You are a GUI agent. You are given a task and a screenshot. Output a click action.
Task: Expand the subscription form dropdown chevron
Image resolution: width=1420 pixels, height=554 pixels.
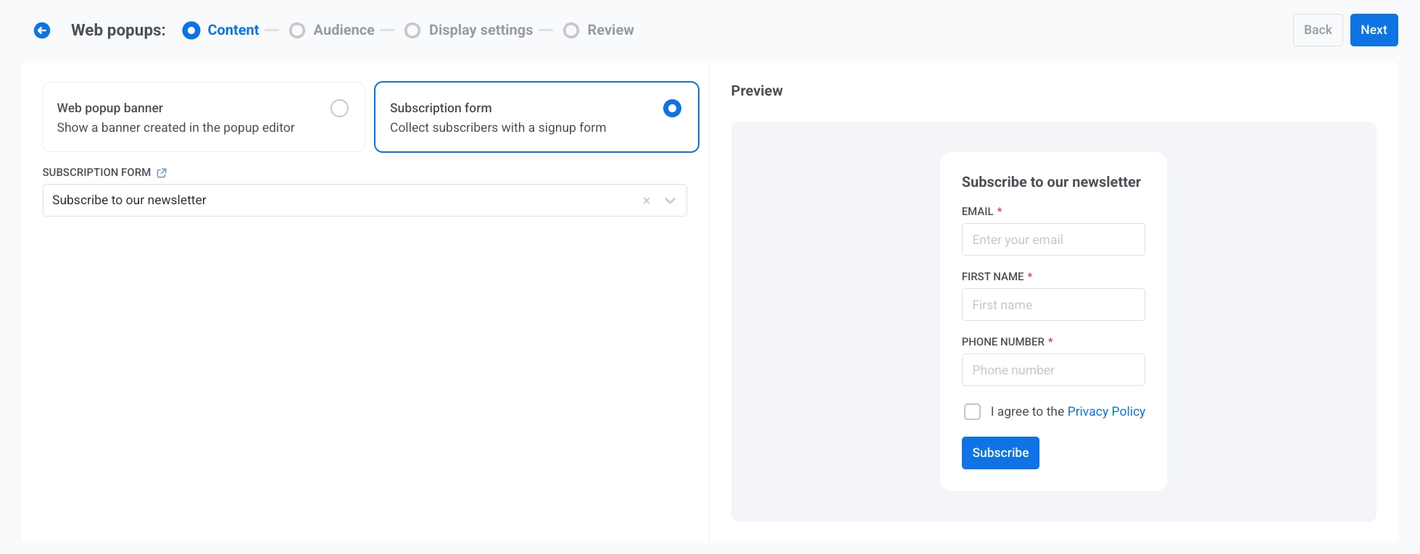[x=670, y=201]
